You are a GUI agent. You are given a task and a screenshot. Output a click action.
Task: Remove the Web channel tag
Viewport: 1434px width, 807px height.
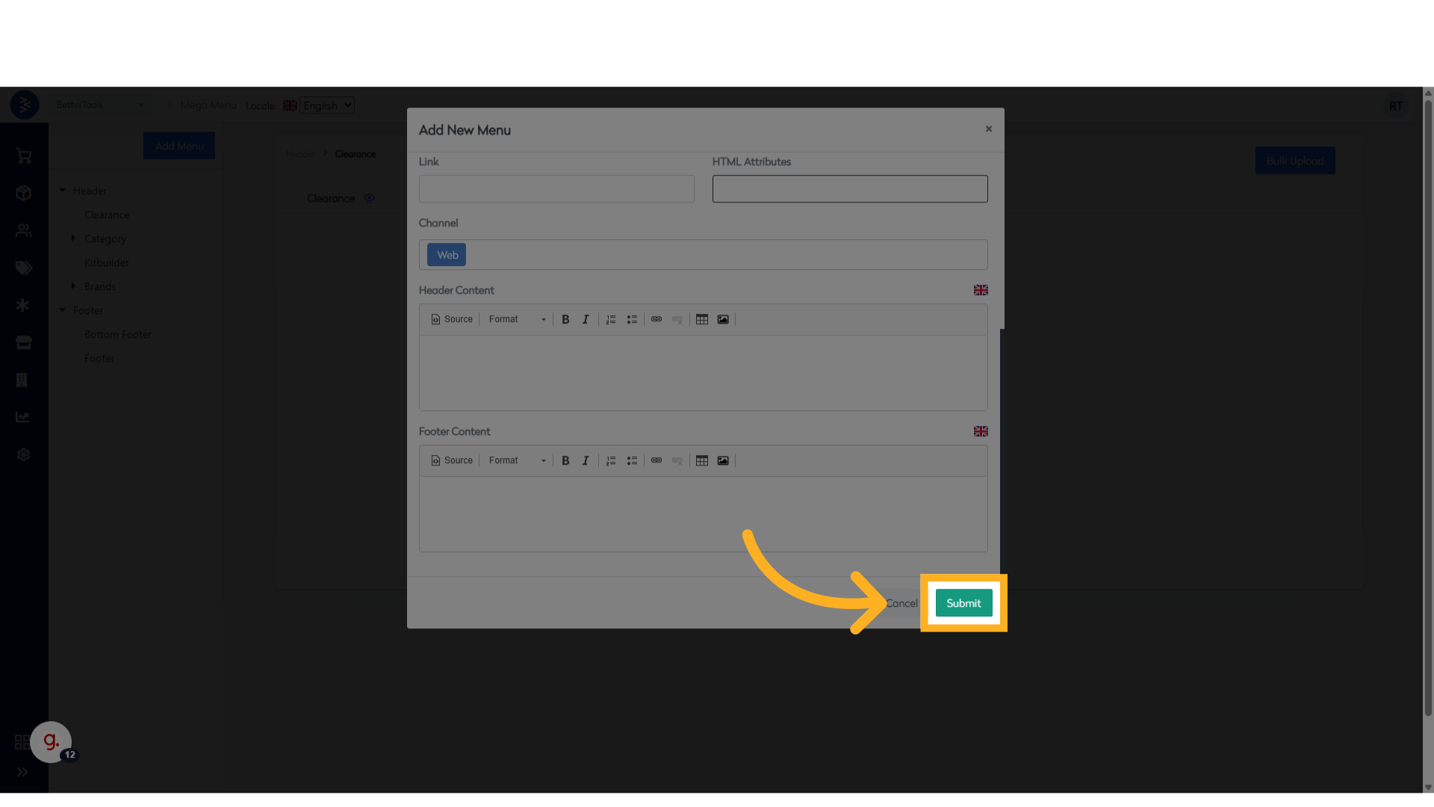447,255
